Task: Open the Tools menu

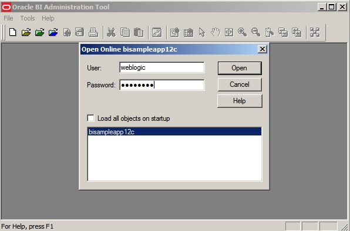Action: pyautogui.click(x=28, y=18)
